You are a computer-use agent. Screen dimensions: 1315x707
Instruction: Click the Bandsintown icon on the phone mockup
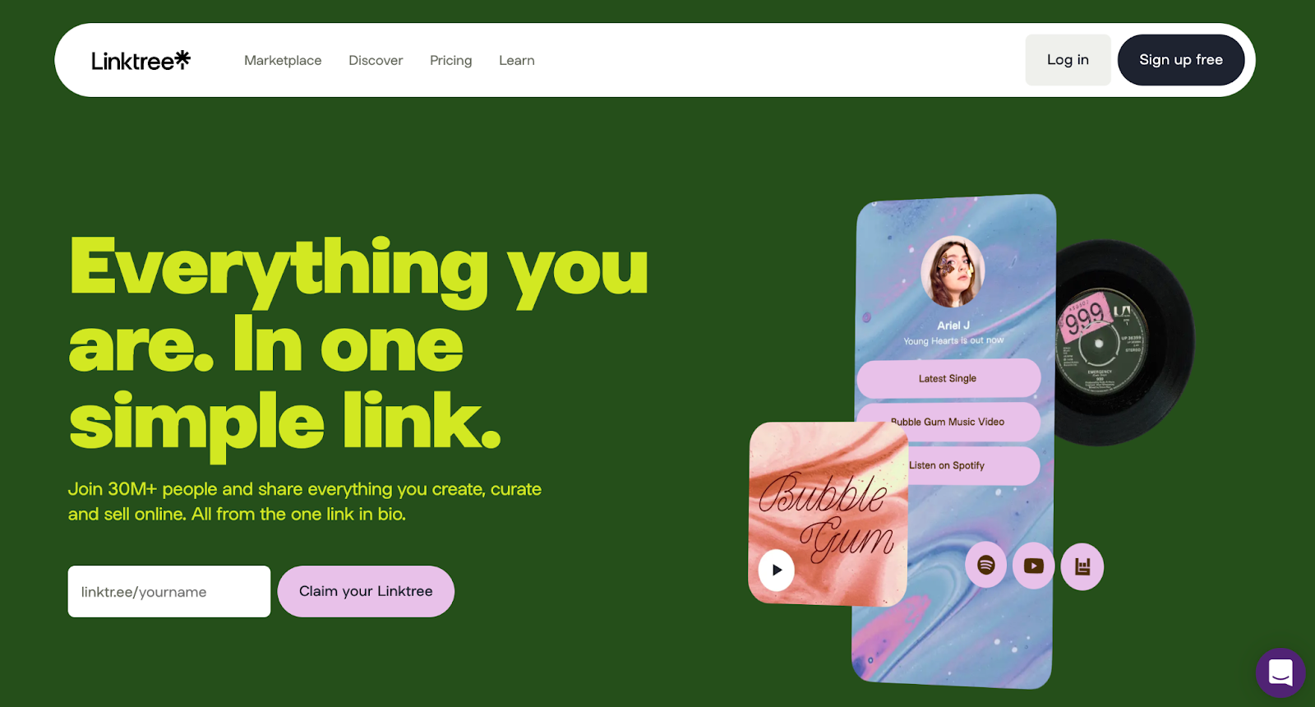click(x=1082, y=566)
